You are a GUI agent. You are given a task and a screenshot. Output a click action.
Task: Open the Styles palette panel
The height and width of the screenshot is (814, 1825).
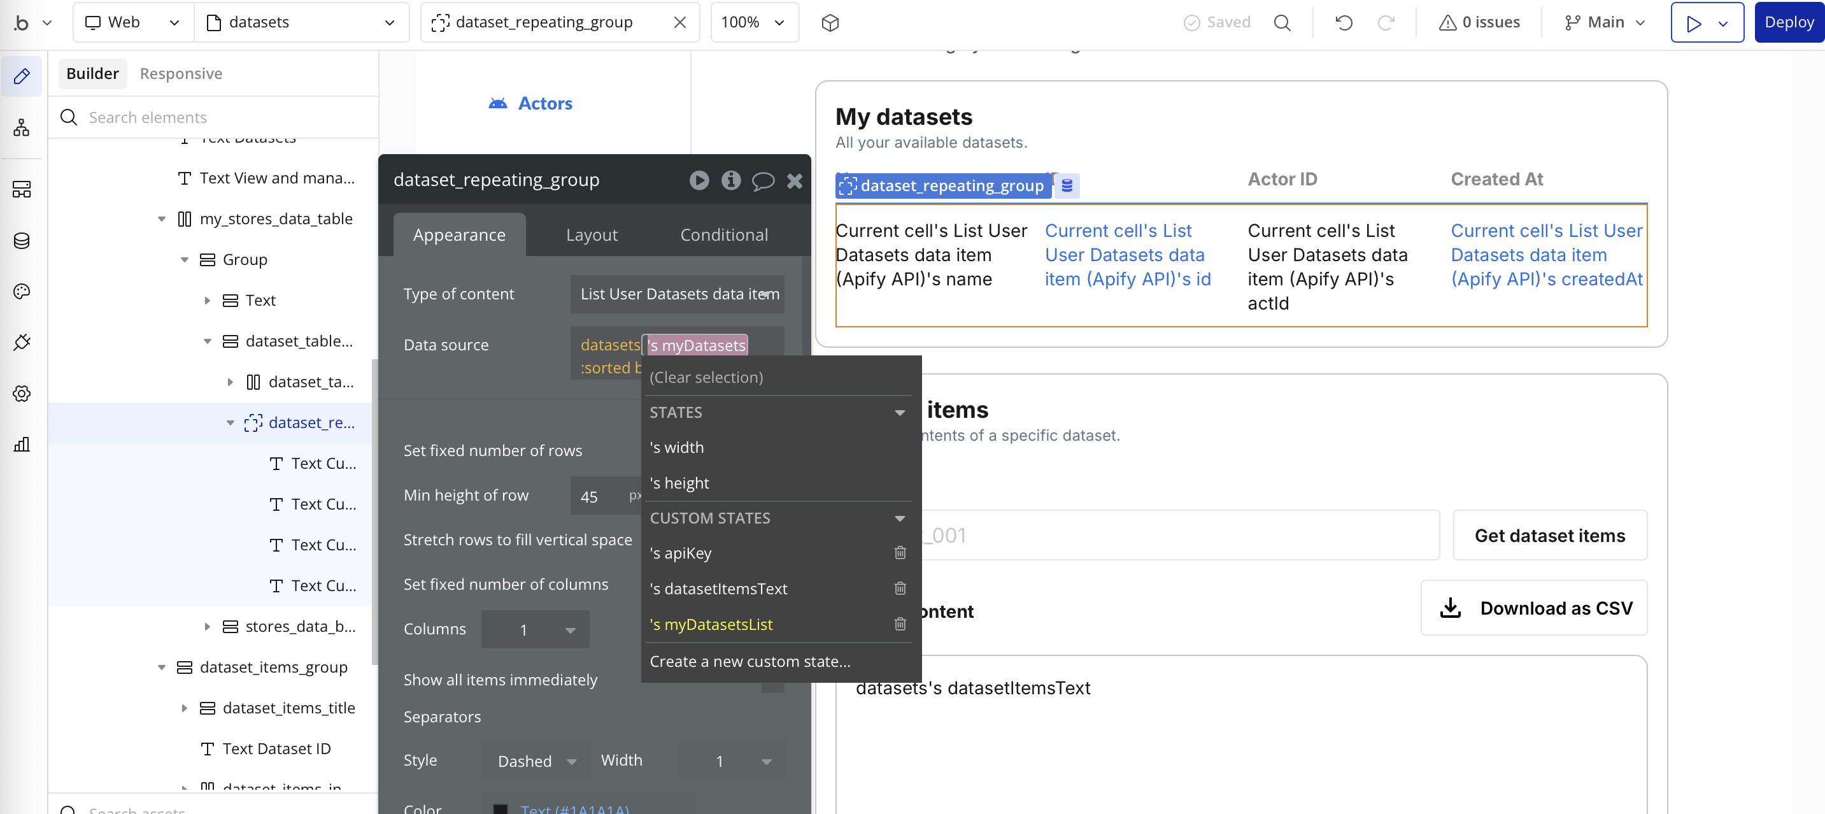click(21, 290)
